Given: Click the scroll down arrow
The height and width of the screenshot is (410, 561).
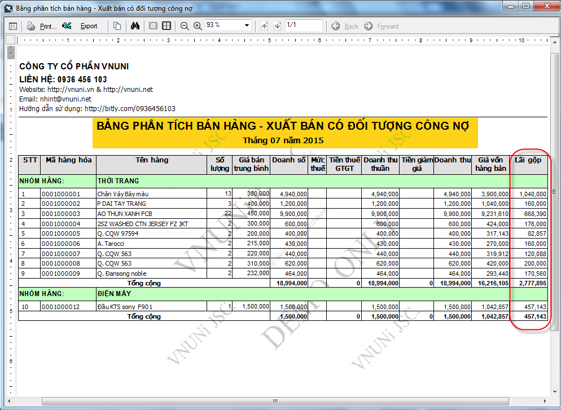Looking at the screenshot, I should pyautogui.click(x=554, y=392).
